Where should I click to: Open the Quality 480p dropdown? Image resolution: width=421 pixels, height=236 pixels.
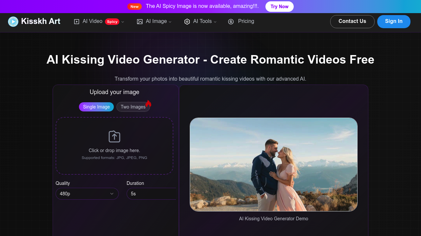[87, 194]
